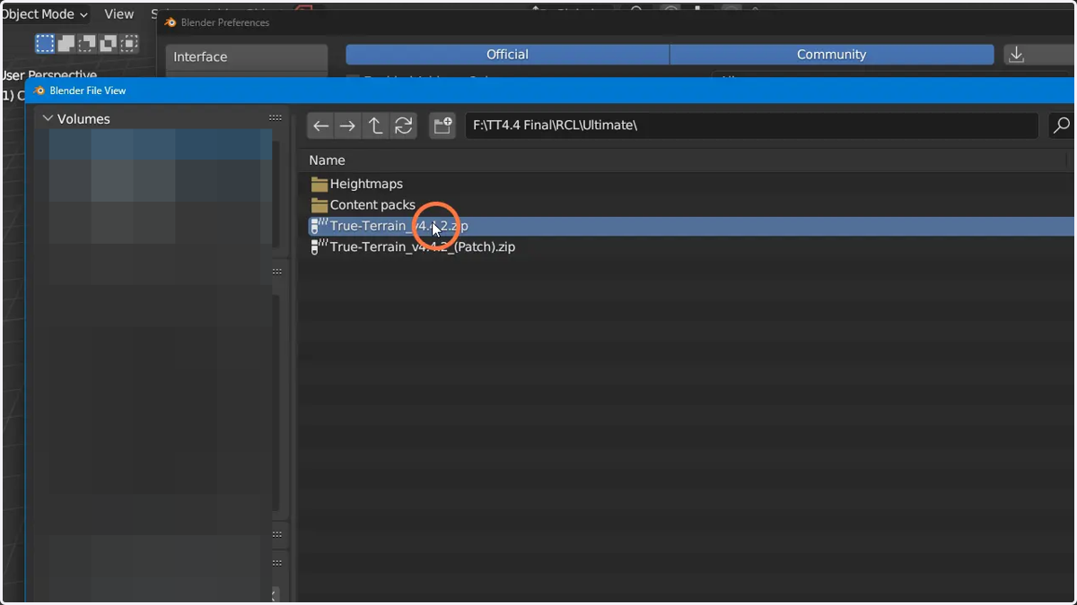Click the file path field

click(x=751, y=125)
